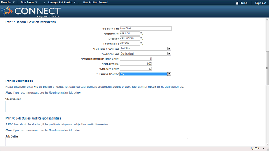Open the Favorites menu
This screenshot has height=151, width=269.
8,3
